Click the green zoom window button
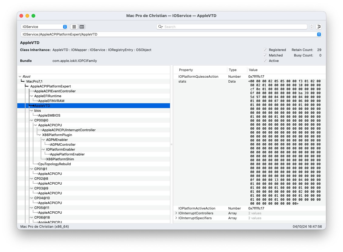The image size is (343, 252). tap(33, 16)
